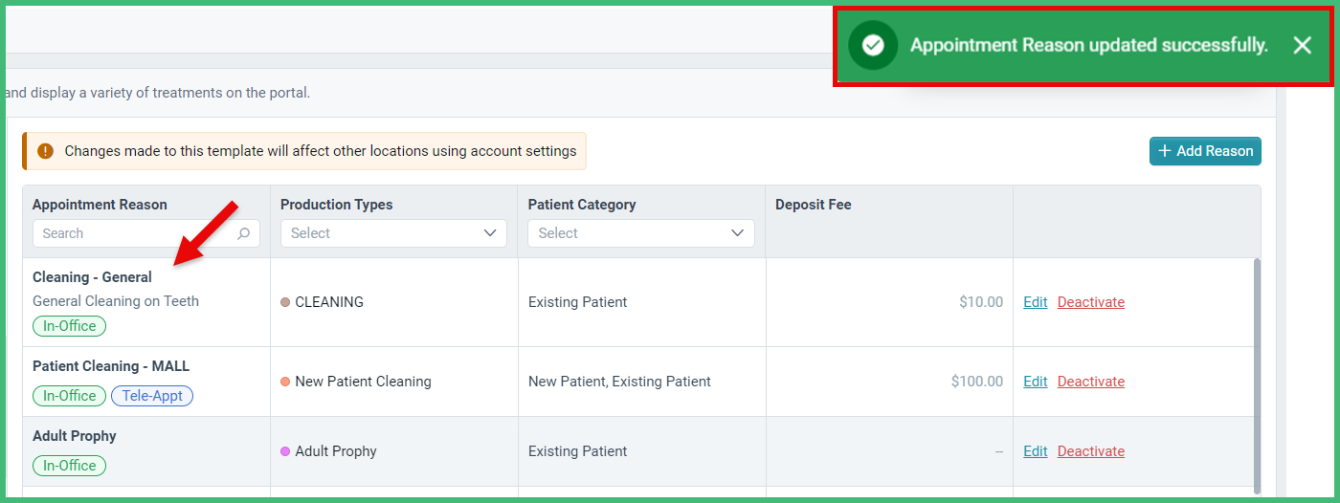Deactivate the Patient Cleaning - MALL reason

click(x=1091, y=382)
